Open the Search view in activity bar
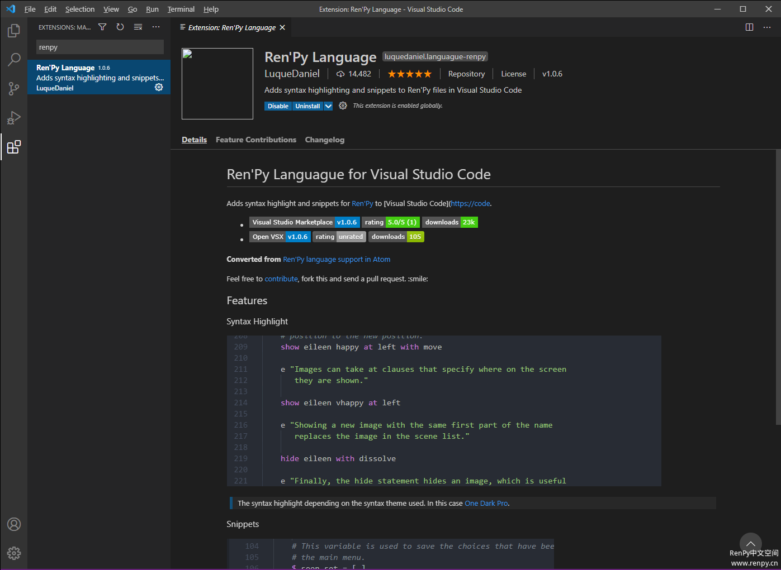Image resolution: width=781 pixels, height=570 pixels. [x=14, y=59]
